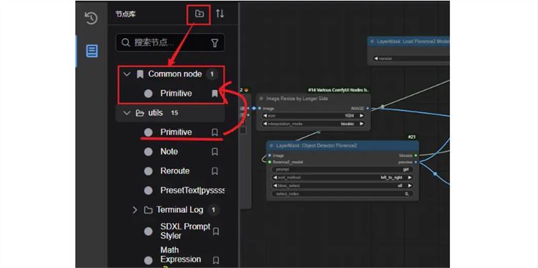This screenshot has width=538, height=268.
Task: Open the search filter funnel icon
Action: pos(215,43)
